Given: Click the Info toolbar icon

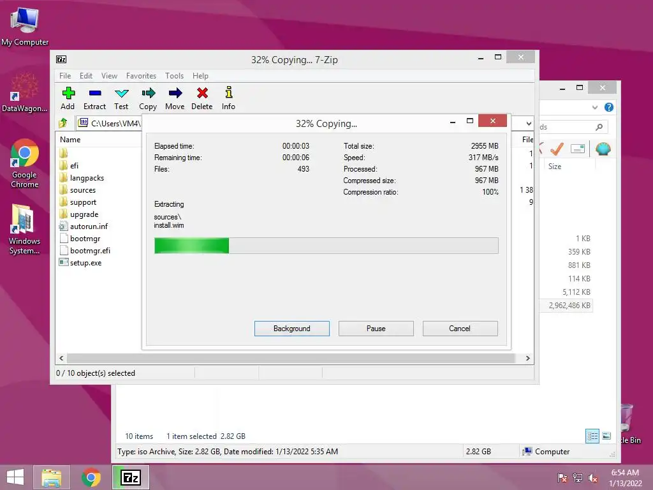Looking at the screenshot, I should pyautogui.click(x=228, y=98).
